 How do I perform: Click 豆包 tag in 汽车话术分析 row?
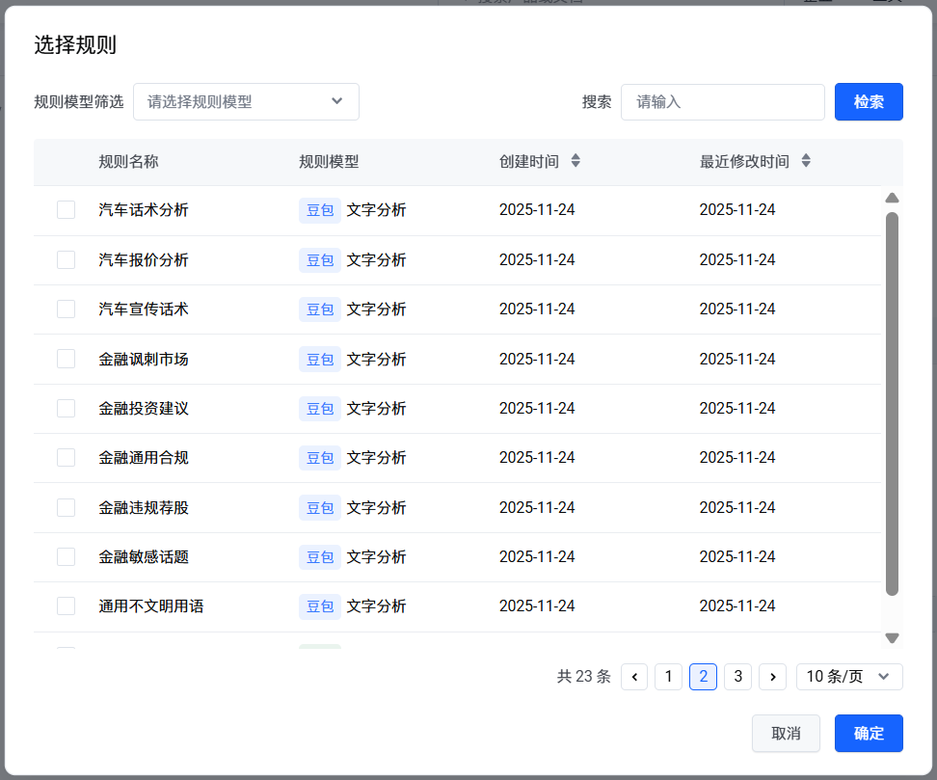click(320, 210)
